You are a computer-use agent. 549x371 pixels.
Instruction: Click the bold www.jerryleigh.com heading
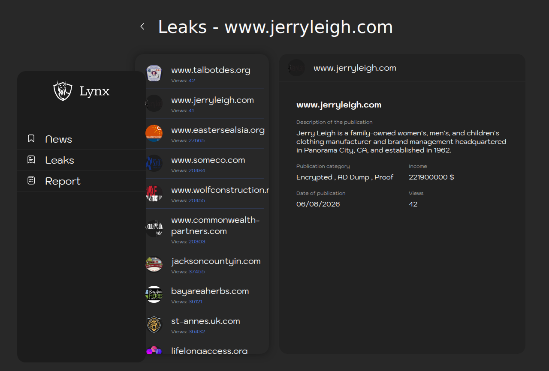pyautogui.click(x=339, y=105)
